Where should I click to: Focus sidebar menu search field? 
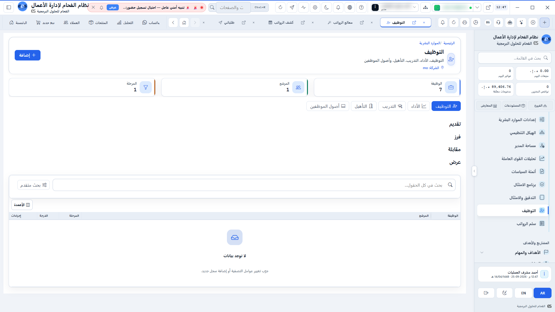click(515, 58)
